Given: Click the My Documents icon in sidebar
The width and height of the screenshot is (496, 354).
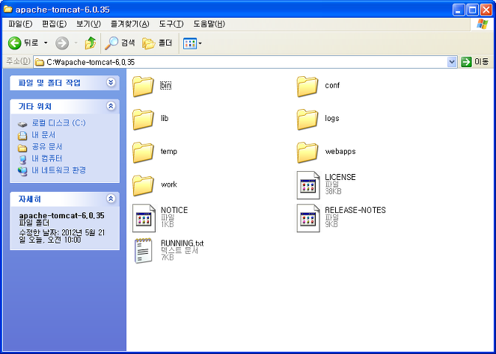Looking at the screenshot, I should [22, 136].
